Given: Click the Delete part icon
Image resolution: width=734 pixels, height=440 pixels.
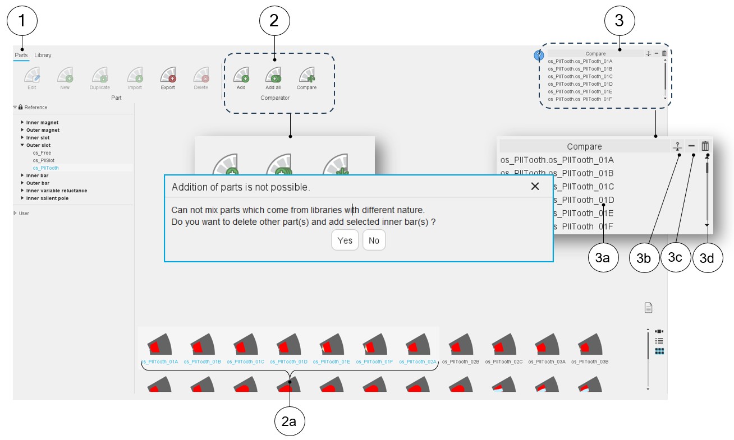Looking at the screenshot, I should 201,75.
